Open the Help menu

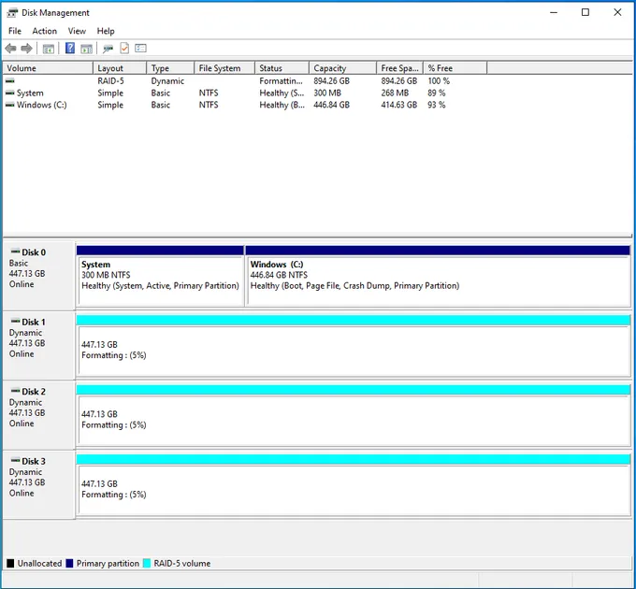click(106, 31)
